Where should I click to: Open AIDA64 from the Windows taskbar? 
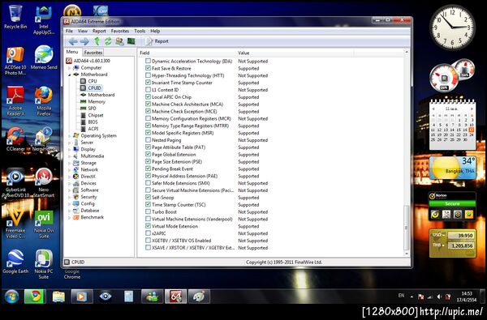click(x=176, y=297)
